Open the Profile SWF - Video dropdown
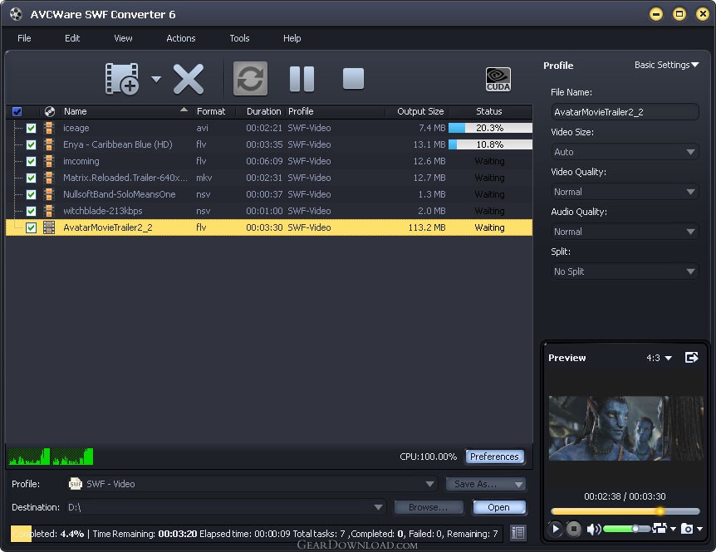 [x=252, y=484]
